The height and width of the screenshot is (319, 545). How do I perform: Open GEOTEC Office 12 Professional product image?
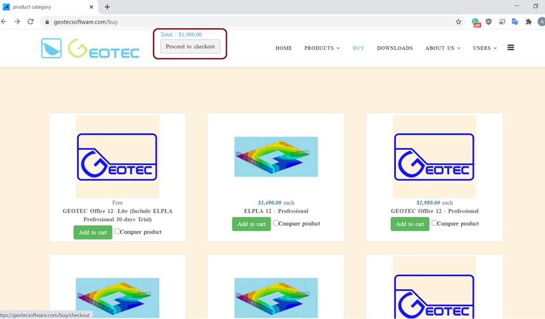click(435, 157)
